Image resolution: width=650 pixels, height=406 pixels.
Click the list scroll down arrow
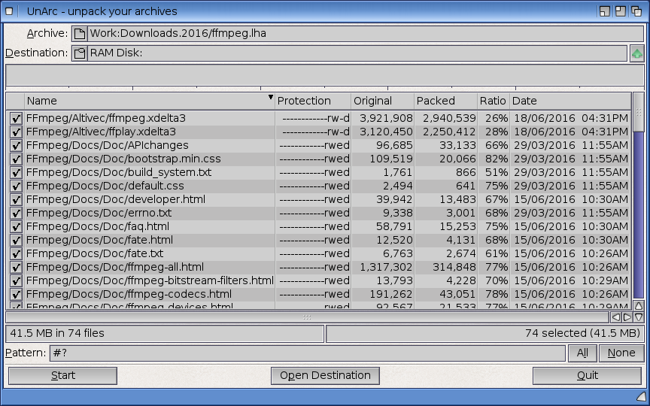click(x=639, y=317)
